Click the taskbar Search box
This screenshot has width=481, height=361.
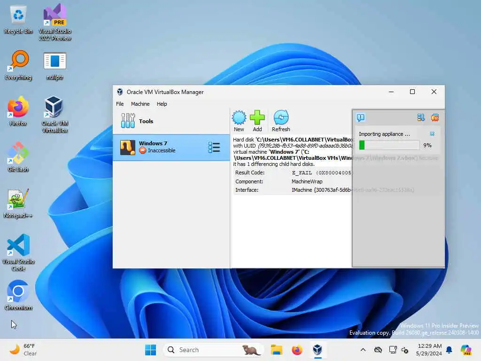tap(214, 350)
